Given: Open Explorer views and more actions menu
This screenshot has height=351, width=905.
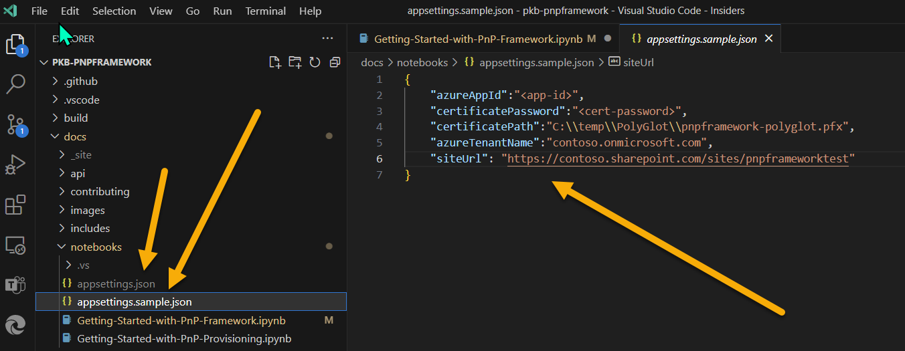Looking at the screenshot, I should click(x=327, y=39).
